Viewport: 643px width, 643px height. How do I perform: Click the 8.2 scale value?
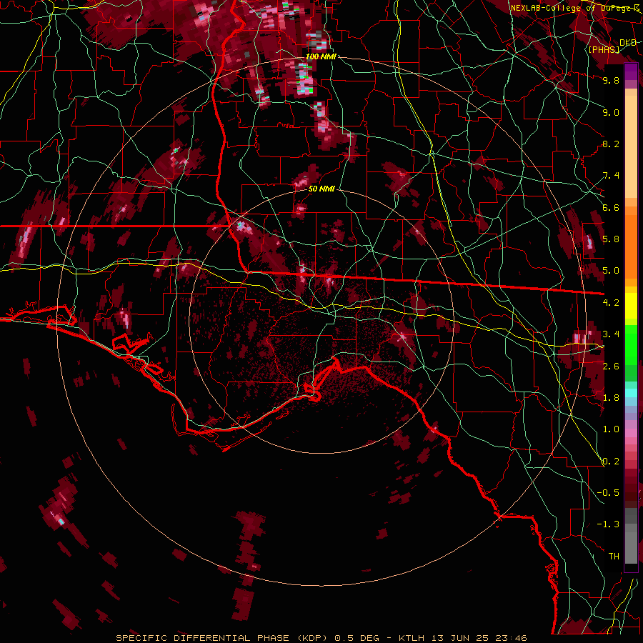[611, 144]
